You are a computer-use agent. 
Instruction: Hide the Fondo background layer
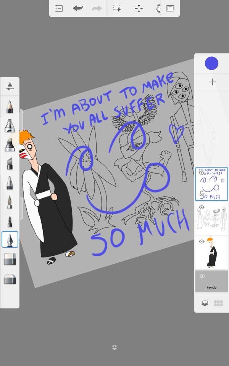pos(202,276)
